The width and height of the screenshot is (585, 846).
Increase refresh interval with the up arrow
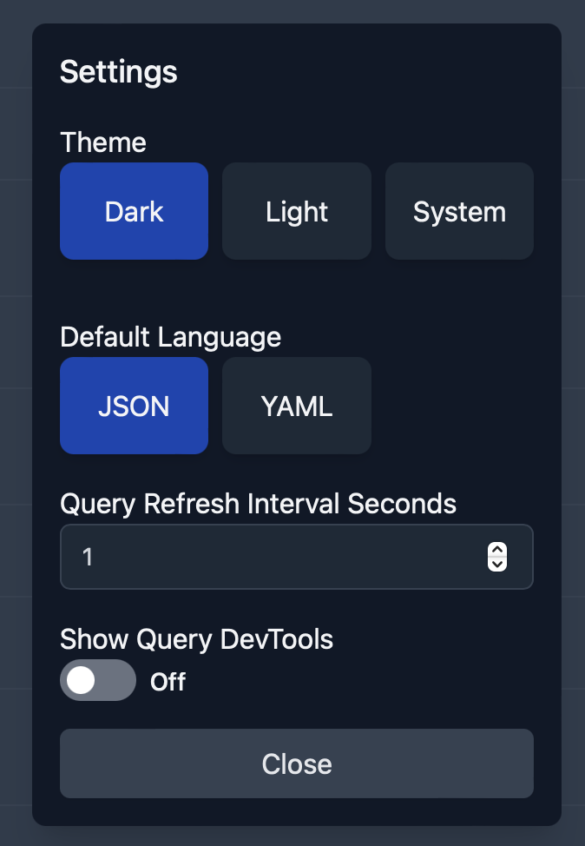(x=497, y=550)
